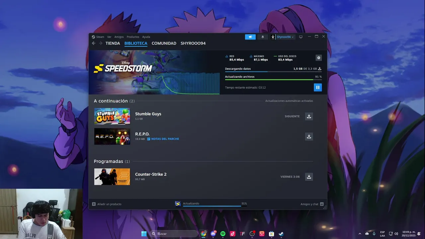Open TikTok from the taskbar
The width and height of the screenshot is (425, 239).
click(x=232, y=234)
